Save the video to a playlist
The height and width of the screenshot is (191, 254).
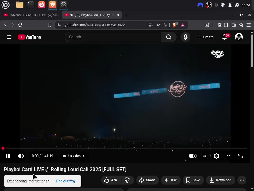193,180
